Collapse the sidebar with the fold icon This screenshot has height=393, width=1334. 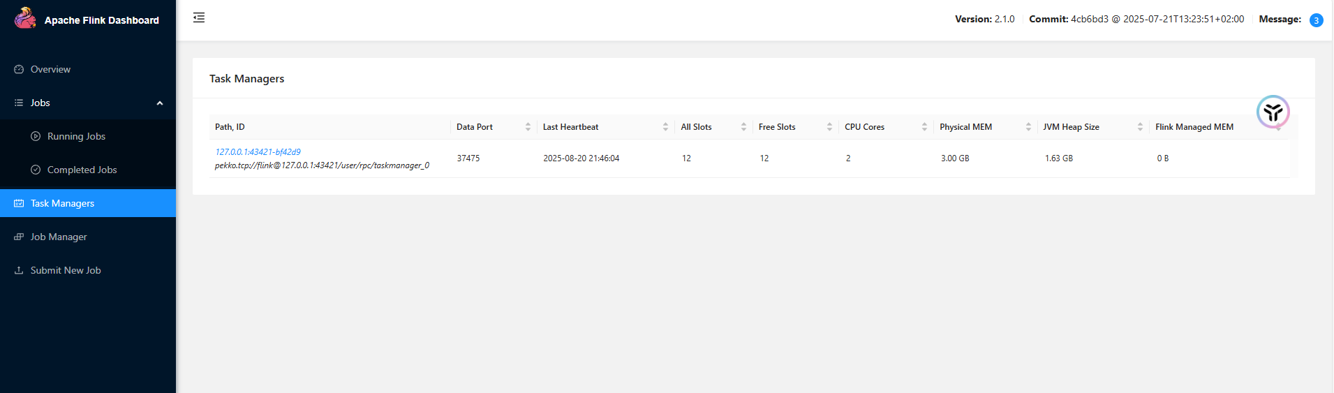tap(199, 17)
